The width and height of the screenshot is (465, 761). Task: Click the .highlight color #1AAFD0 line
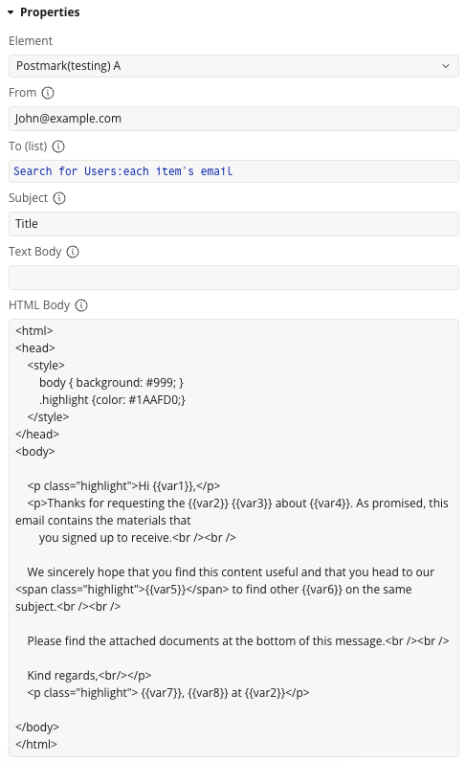(x=112, y=400)
